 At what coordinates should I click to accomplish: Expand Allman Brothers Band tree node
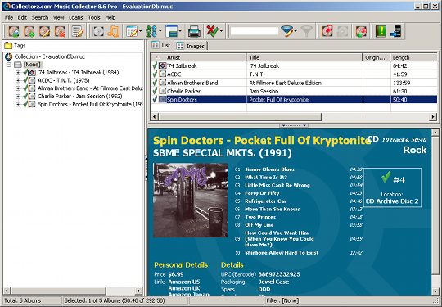pos(18,88)
